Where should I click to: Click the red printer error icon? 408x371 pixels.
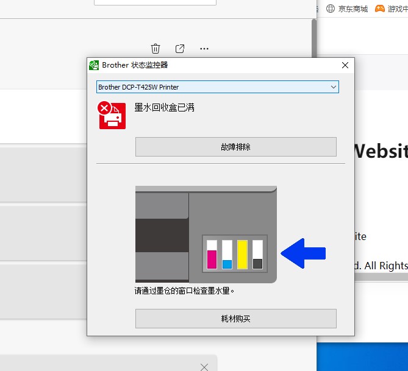(x=112, y=115)
